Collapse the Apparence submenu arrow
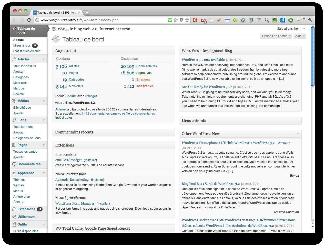This screenshot has width=325, height=247. (x=44, y=173)
